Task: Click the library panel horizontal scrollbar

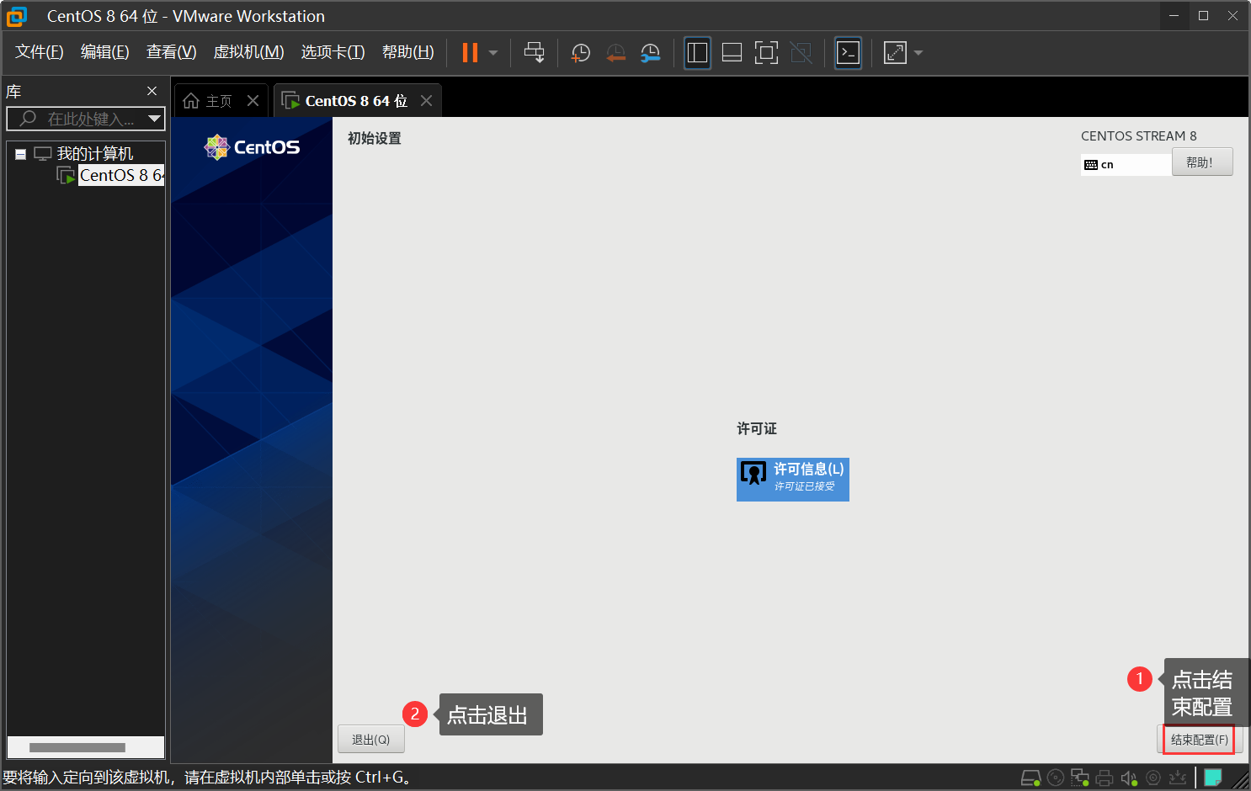Action: click(x=77, y=747)
